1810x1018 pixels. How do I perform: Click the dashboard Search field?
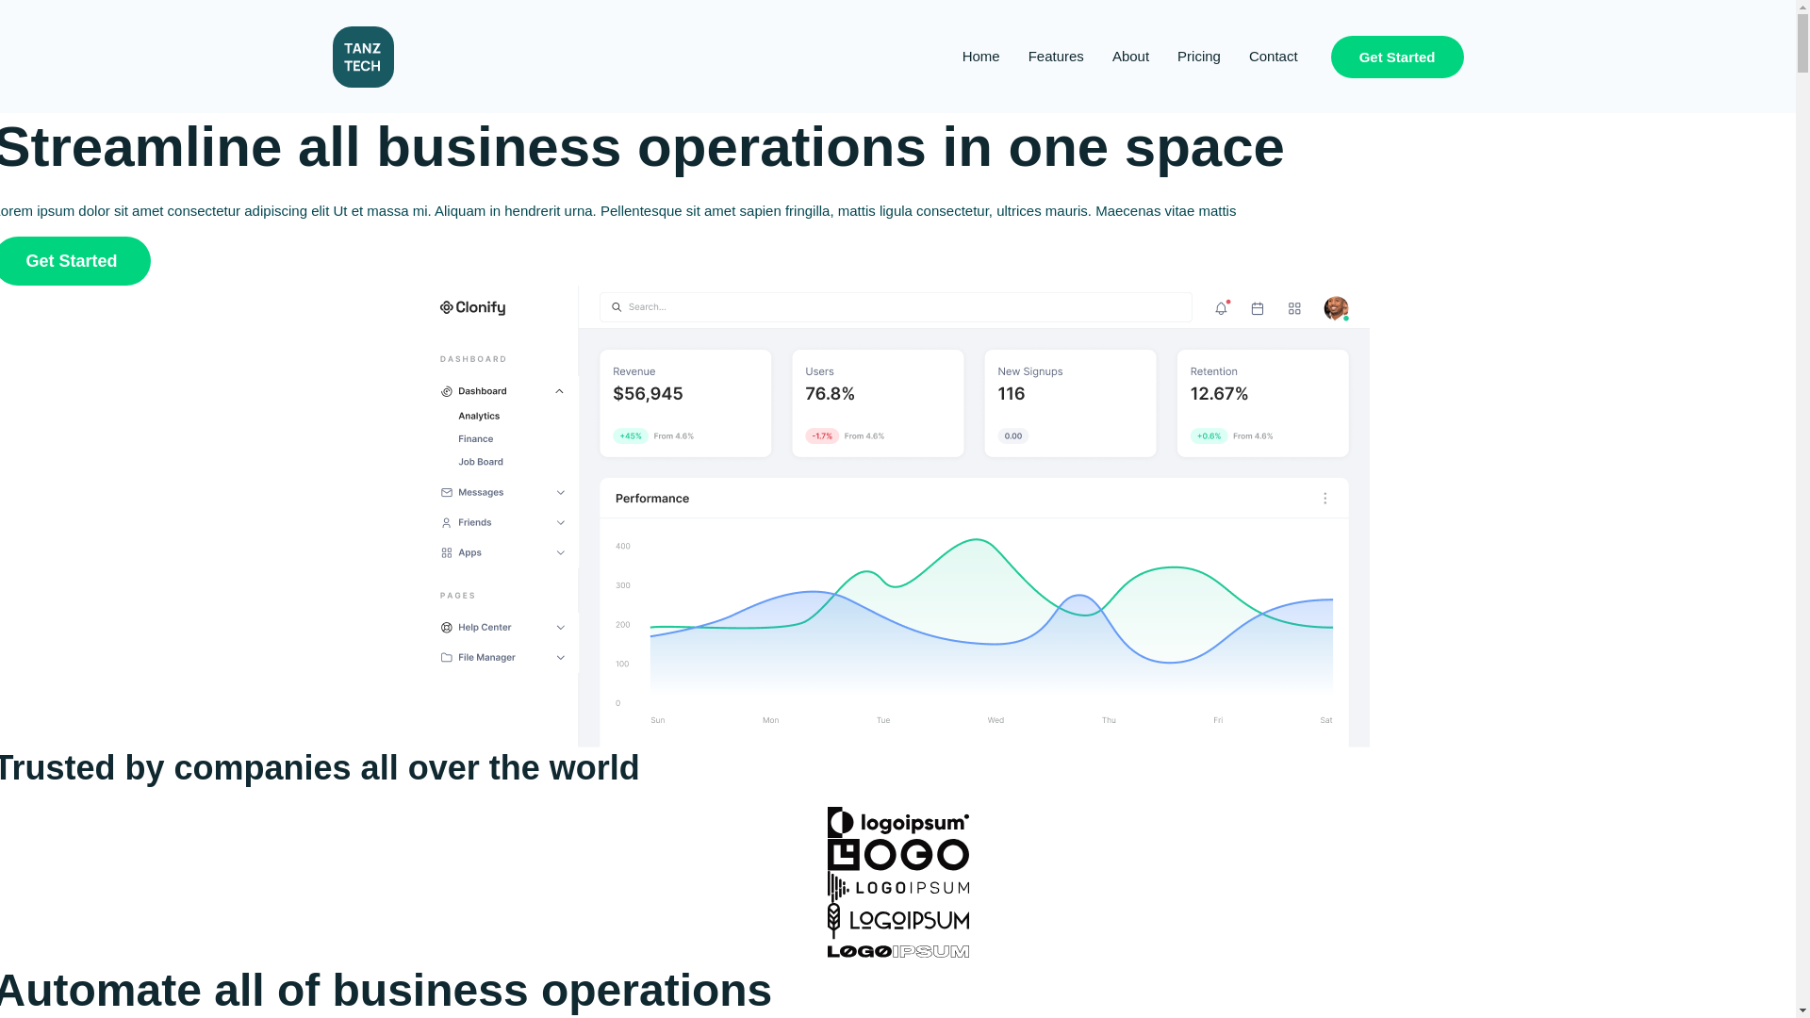click(x=896, y=307)
